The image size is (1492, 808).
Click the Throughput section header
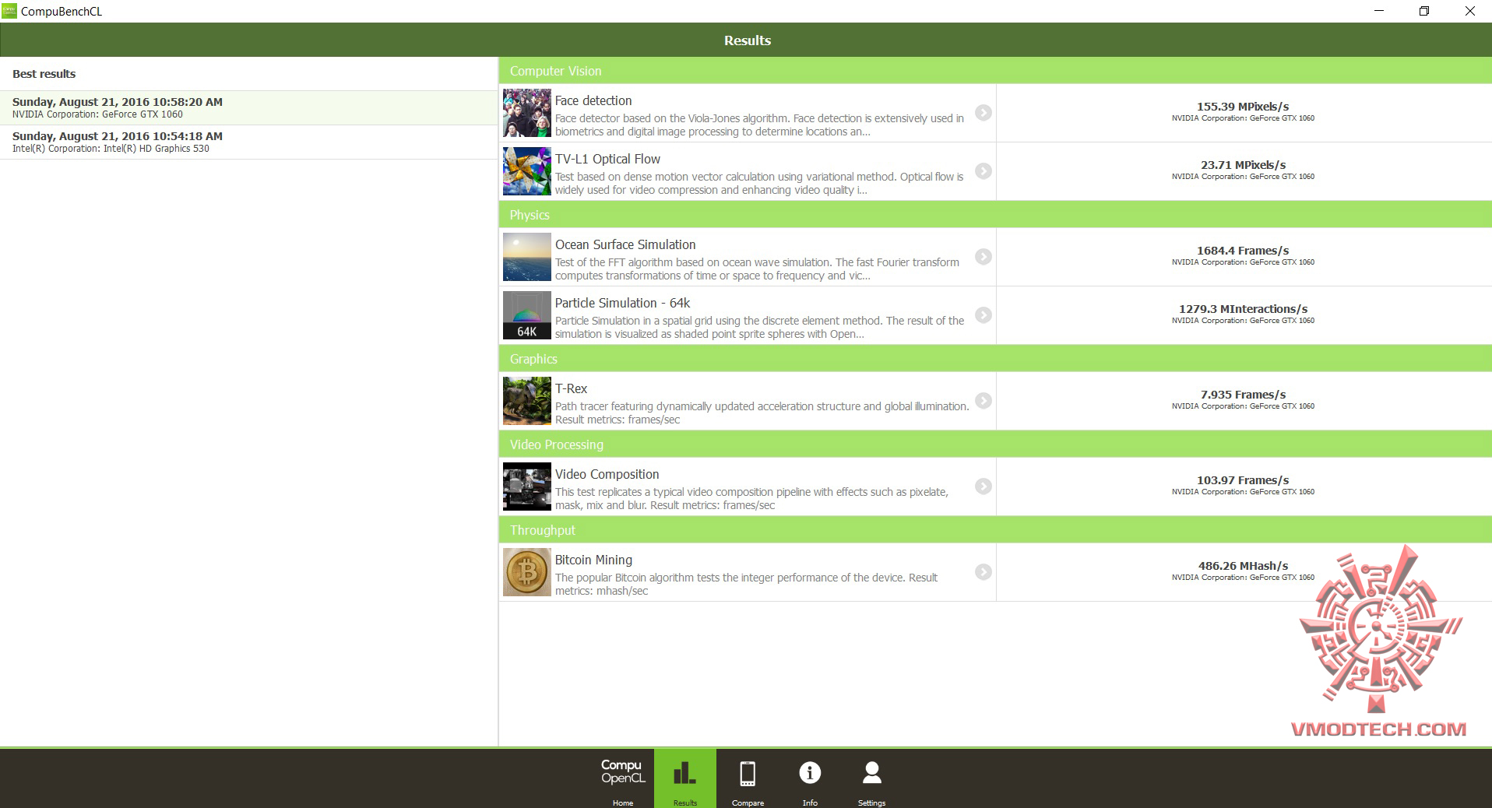995,530
